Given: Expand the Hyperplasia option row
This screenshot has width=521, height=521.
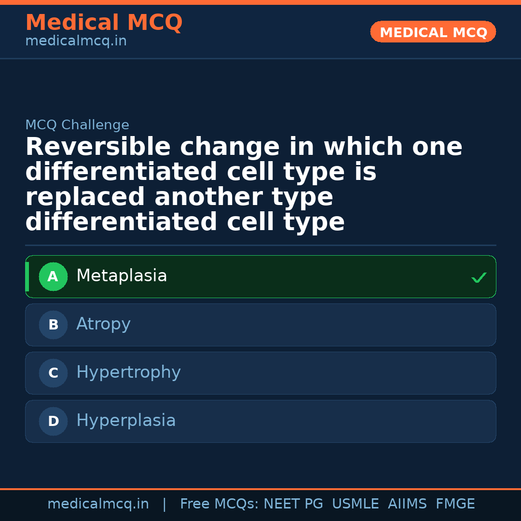Looking at the screenshot, I should coord(260,421).
